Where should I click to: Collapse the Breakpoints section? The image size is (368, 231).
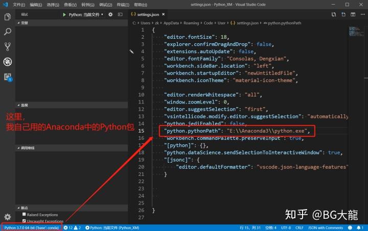[72, 208]
